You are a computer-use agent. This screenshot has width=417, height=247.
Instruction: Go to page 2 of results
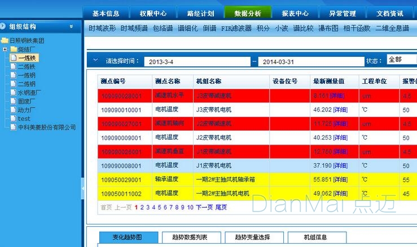point(142,208)
